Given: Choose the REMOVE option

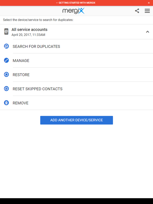Looking at the screenshot, I should [x=76, y=103].
